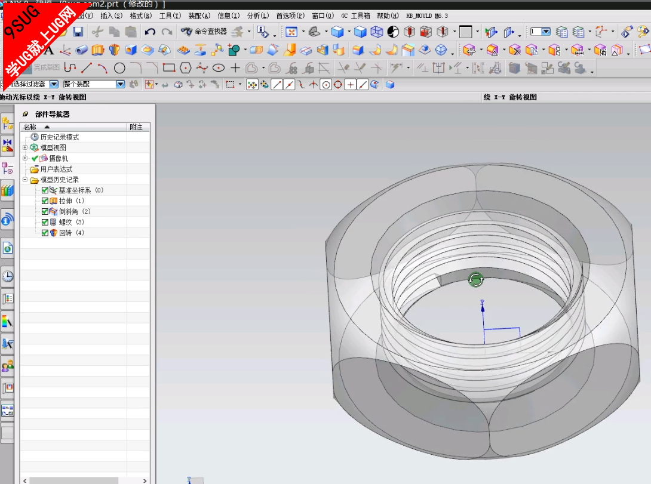Screen dimensions: 651x484
Task: Open the GC 工具箱 menu
Action: click(355, 16)
